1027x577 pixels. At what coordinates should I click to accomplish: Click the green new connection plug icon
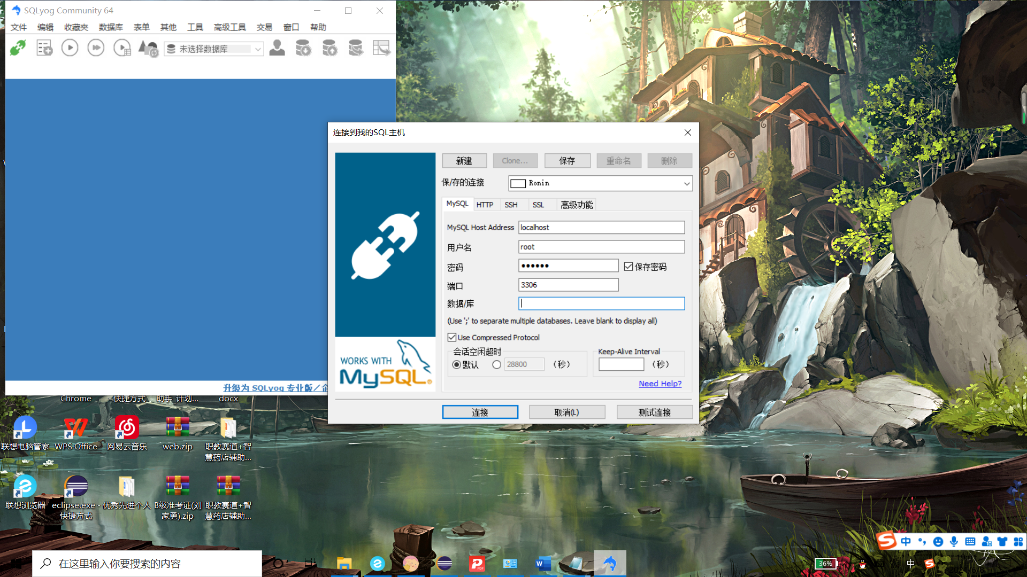(18, 48)
